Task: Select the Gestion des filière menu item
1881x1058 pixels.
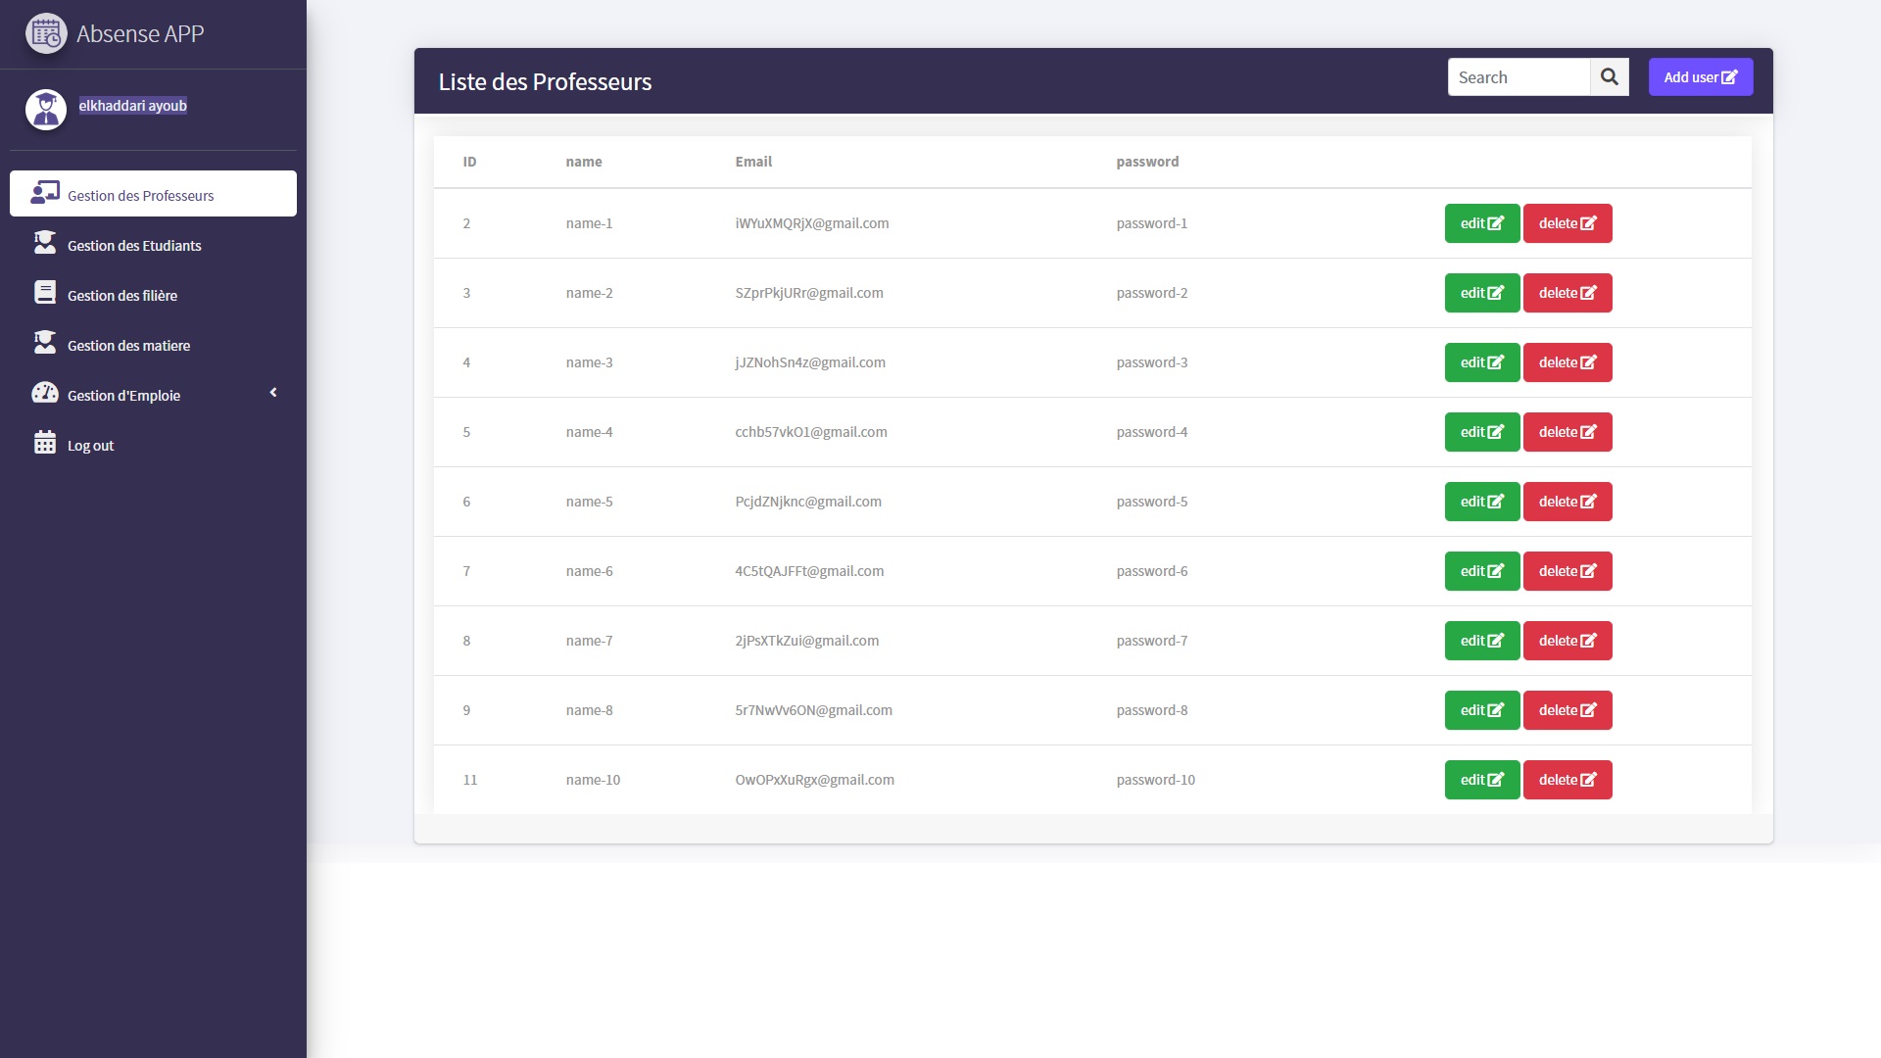Action: (122, 296)
